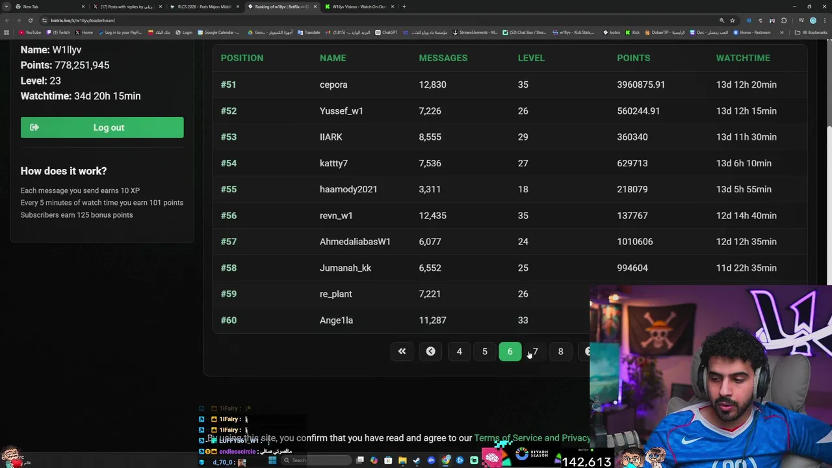
Task: Open Terms of Service and Privacy link
Action: pos(532,438)
